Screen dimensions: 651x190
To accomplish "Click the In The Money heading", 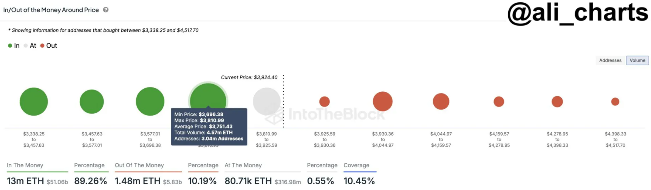I will (x=25, y=165).
